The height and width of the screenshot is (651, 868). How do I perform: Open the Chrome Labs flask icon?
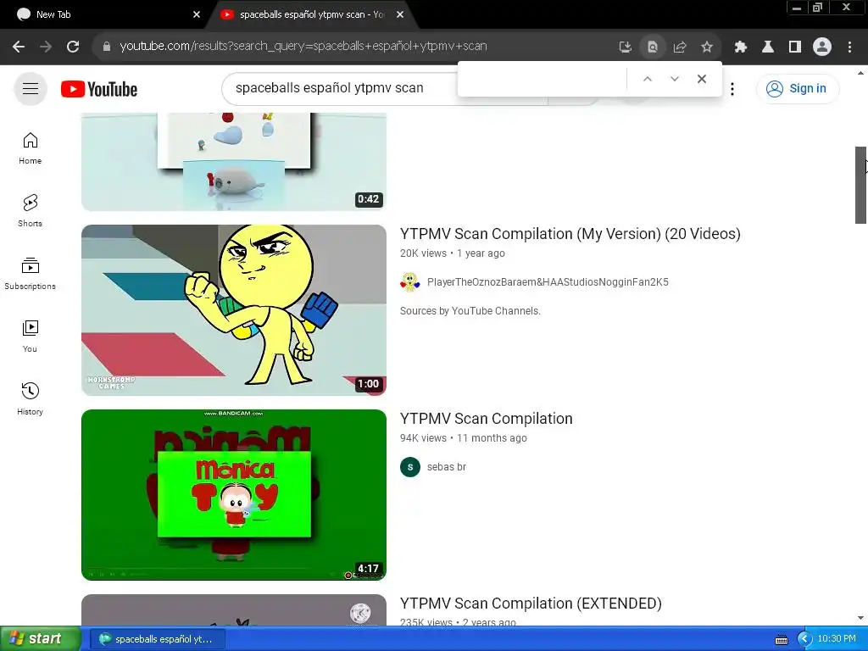(768, 47)
